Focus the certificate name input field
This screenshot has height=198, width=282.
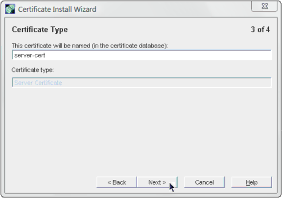(x=141, y=55)
